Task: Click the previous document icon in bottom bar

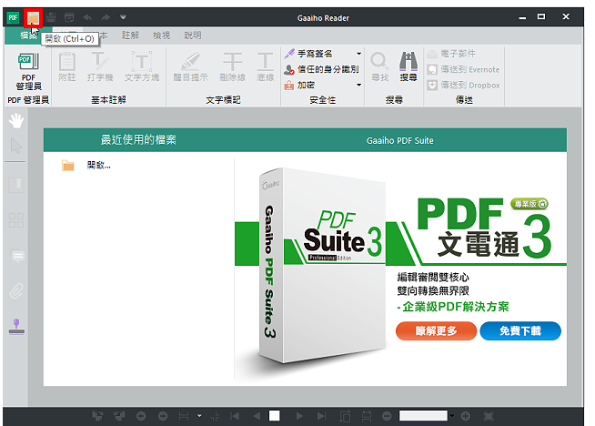Action: click(97, 417)
